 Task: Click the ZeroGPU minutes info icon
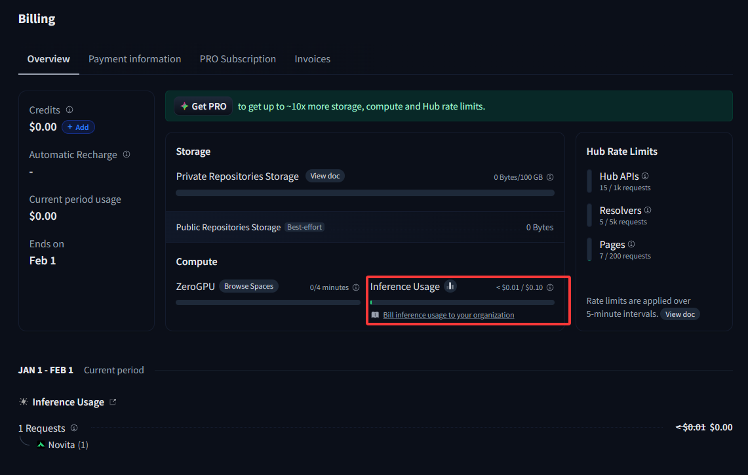pyautogui.click(x=356, y=287)
